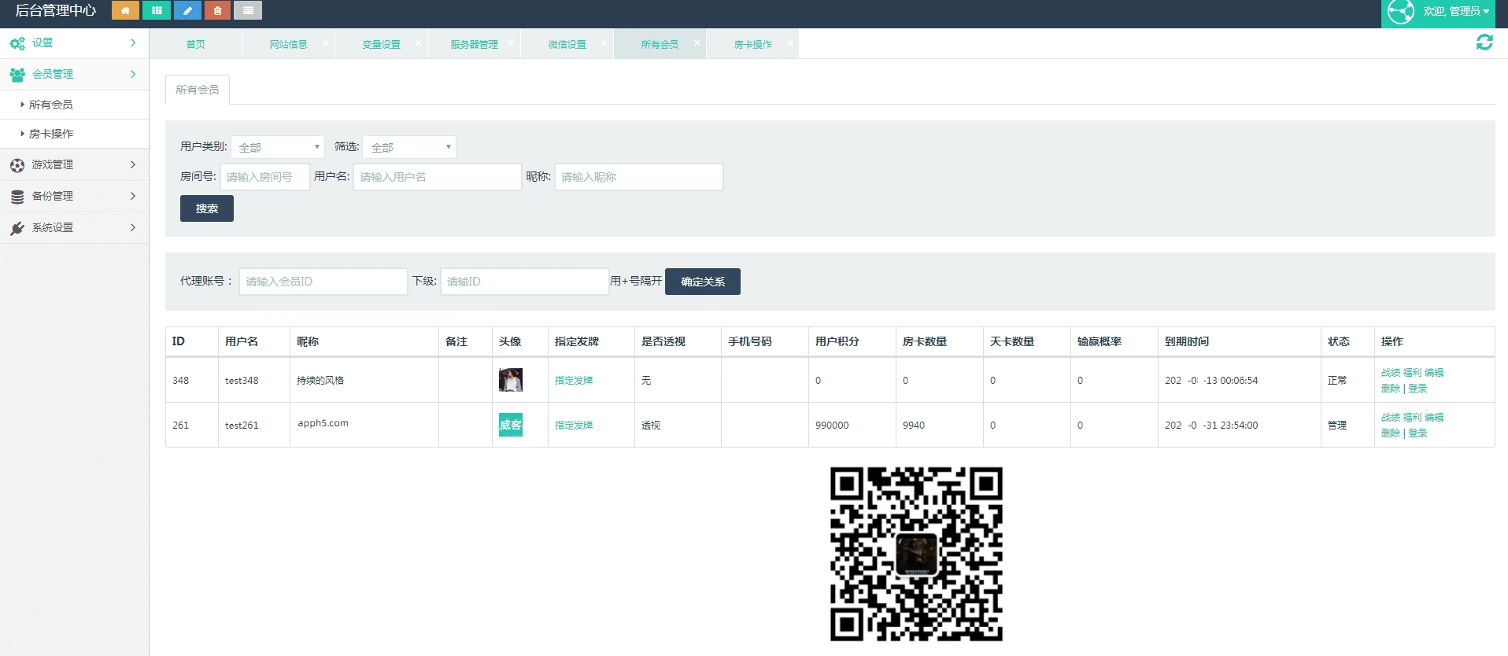Click 指定发牌 link for test261
This screenshot has width=1508, height=656.
coord(574,426)
